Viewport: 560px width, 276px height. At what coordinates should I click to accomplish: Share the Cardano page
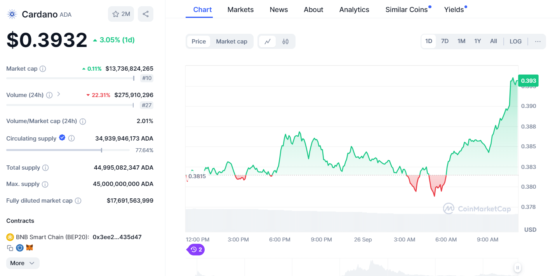point(145,14)
